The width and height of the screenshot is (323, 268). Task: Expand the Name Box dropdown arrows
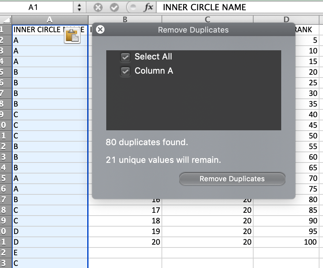pos(79,7)
